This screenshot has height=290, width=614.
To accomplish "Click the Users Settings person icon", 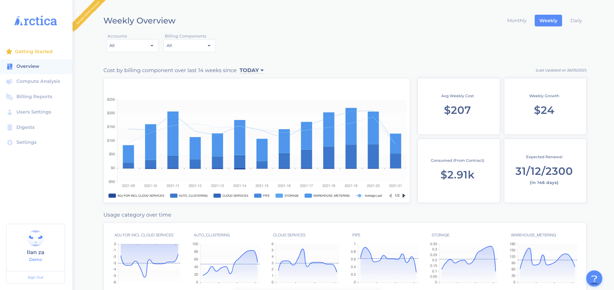I will click(x=10, y=112).
